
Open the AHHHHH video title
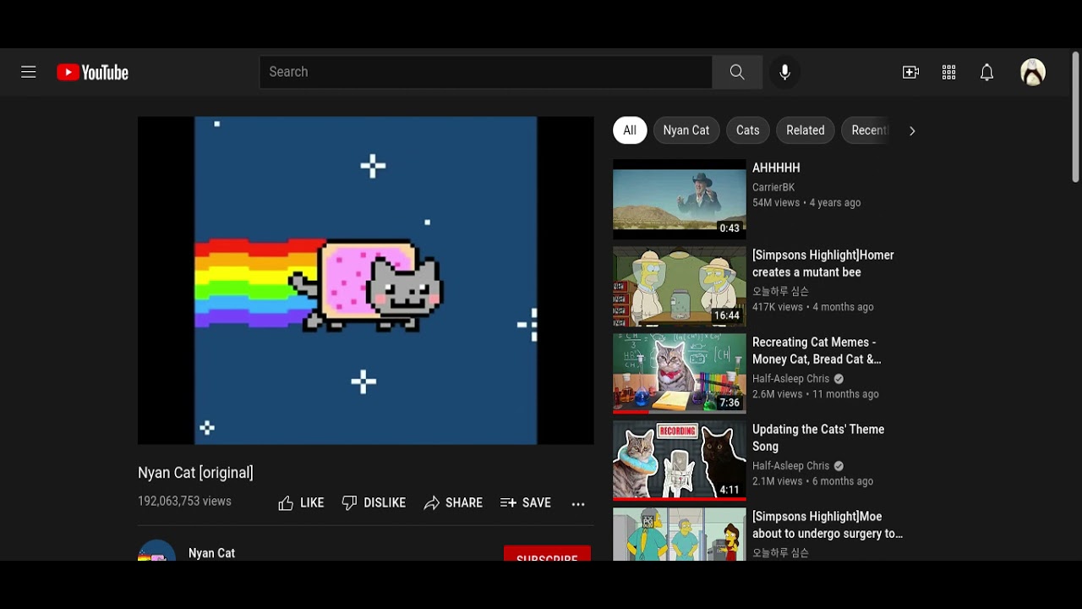point(776,167)
